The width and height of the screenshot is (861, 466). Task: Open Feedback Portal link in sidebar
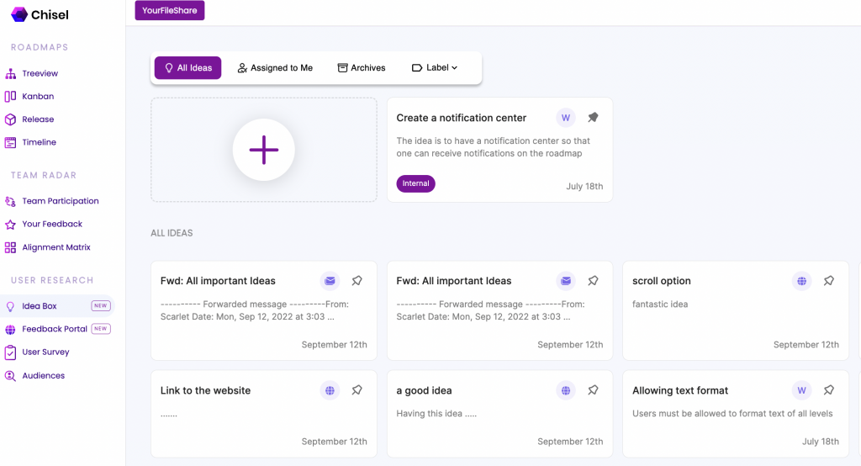(x=58, y=329)
